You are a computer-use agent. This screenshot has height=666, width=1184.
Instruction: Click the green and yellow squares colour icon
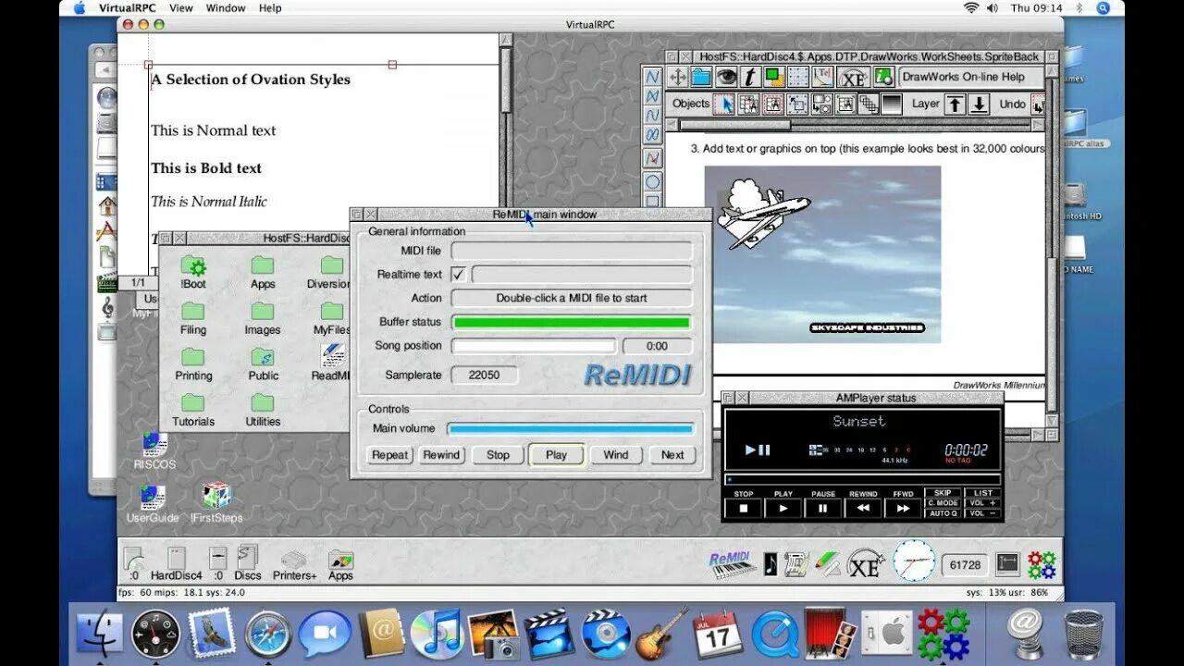click(x=774, y=78)
